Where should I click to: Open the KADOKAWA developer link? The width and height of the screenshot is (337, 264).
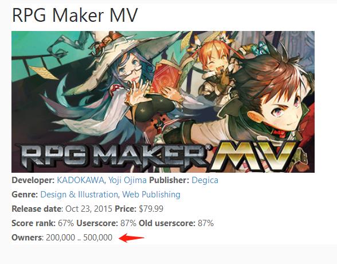click(x=81, y=180)
